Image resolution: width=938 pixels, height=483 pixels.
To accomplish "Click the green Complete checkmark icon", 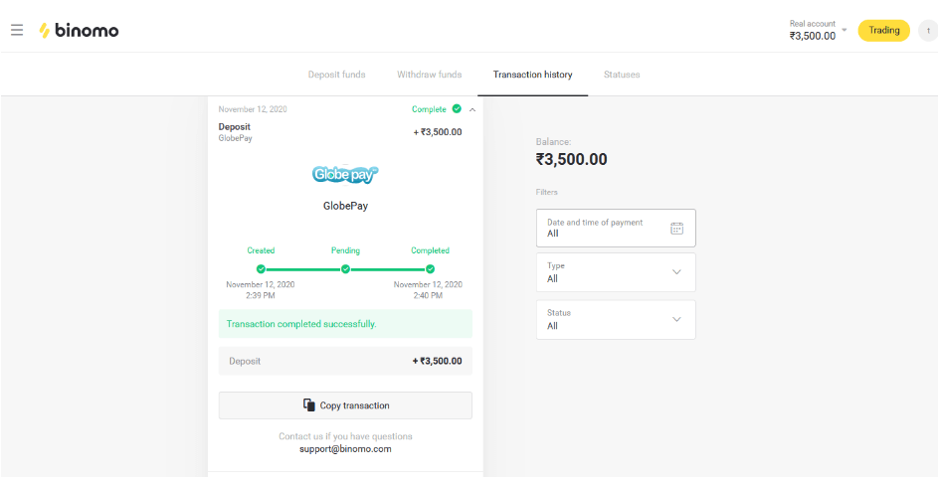I will coord(457,109).
